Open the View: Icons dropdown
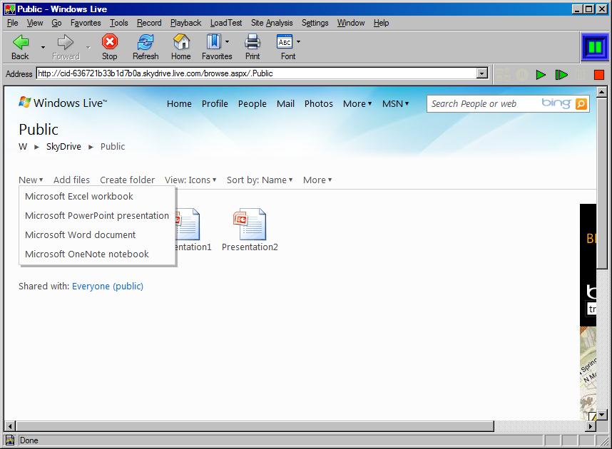This screenshot has height=449, width=612. click(x=190, y=180)
